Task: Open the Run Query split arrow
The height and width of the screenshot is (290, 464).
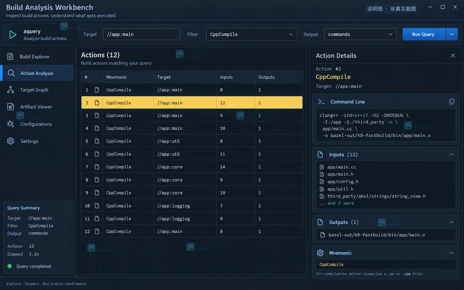Action: pyautogui.click(x=452, y=34)
